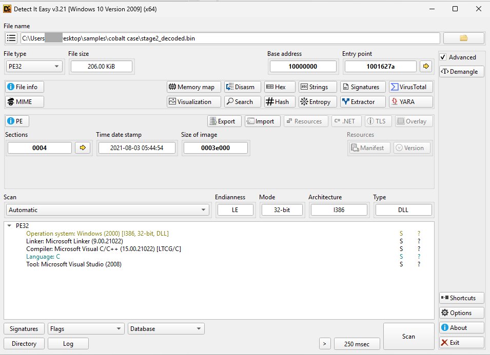
Task: Click the file name path field
Action: (x=230, y=38)
